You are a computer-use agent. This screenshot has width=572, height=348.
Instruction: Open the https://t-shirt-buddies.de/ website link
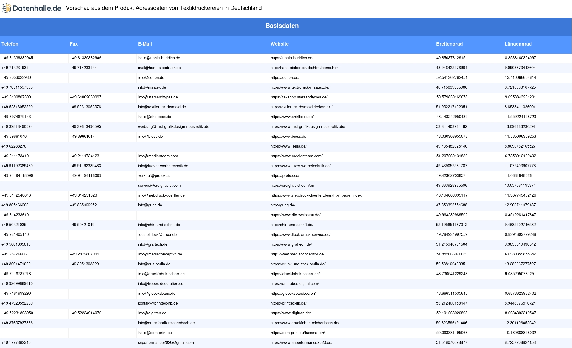(x=292, y=58)
